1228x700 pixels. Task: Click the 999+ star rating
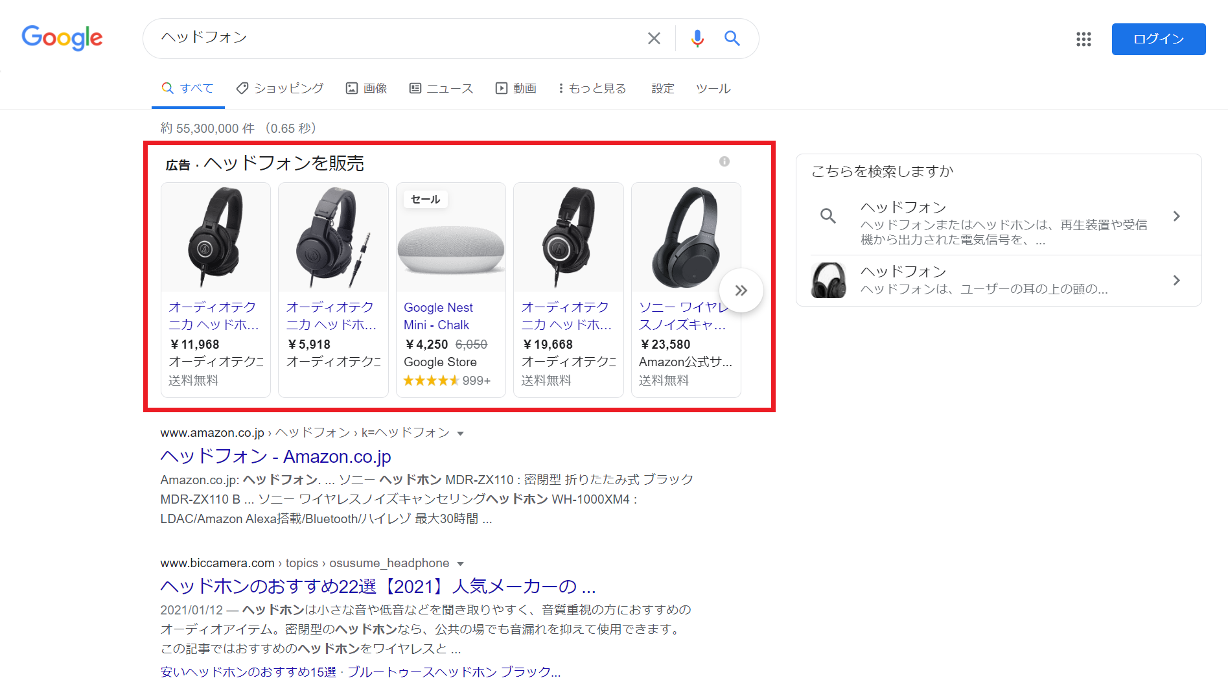(447, 380)
